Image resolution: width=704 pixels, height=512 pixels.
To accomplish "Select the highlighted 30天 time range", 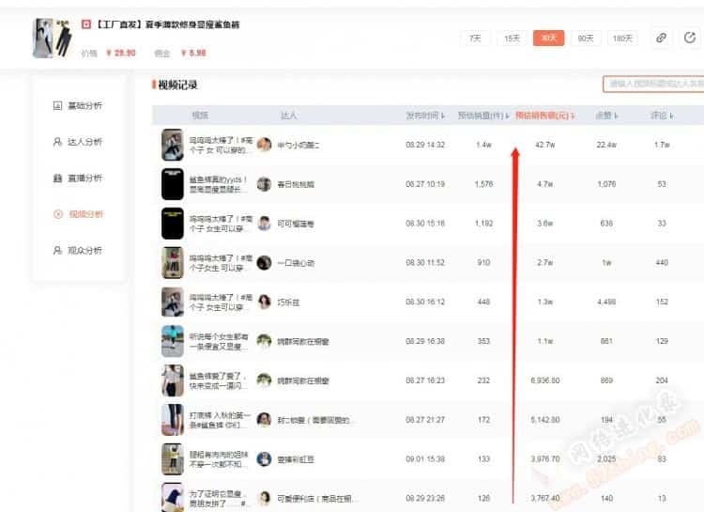I will (549, 39).
